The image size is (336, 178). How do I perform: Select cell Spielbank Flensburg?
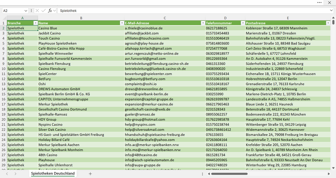(x=81, y=64)
